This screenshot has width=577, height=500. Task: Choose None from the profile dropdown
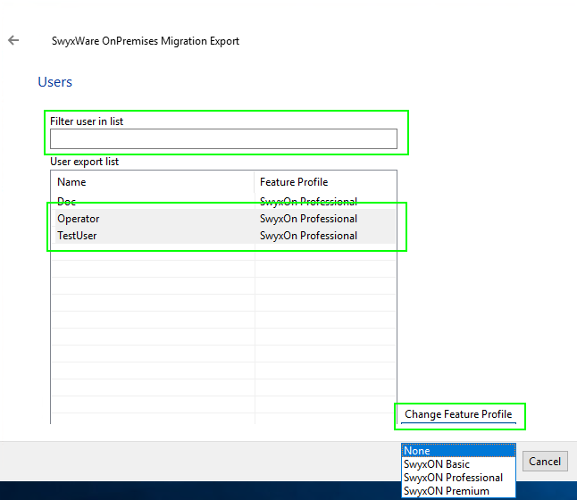click(458, 451)
